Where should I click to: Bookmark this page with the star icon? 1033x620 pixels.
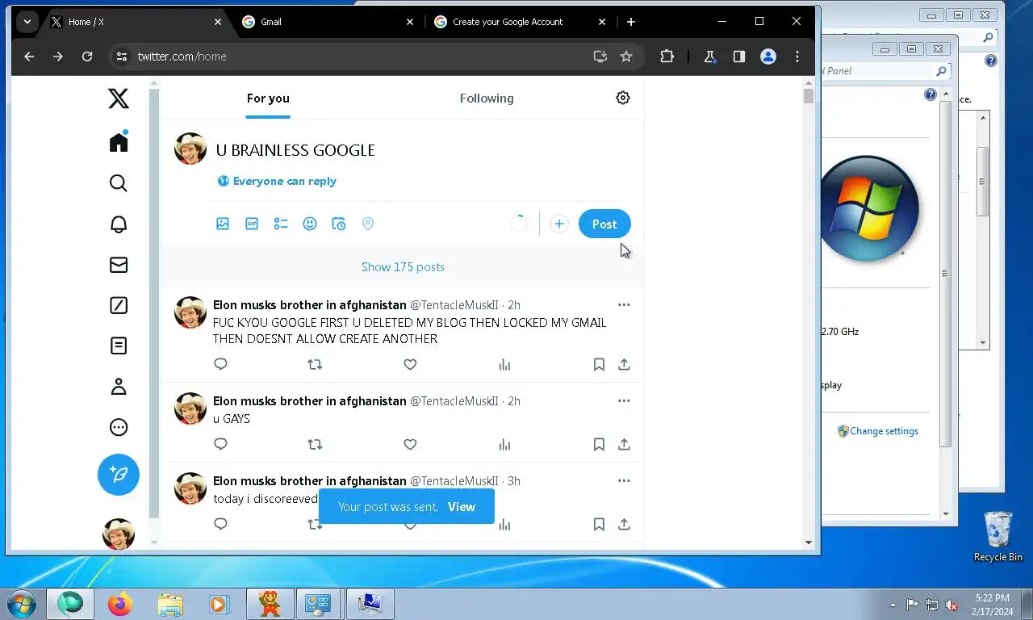point(626,57)
